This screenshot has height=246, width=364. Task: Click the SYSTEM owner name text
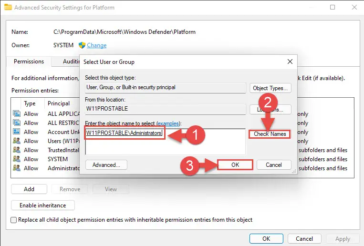coord(63,45)
